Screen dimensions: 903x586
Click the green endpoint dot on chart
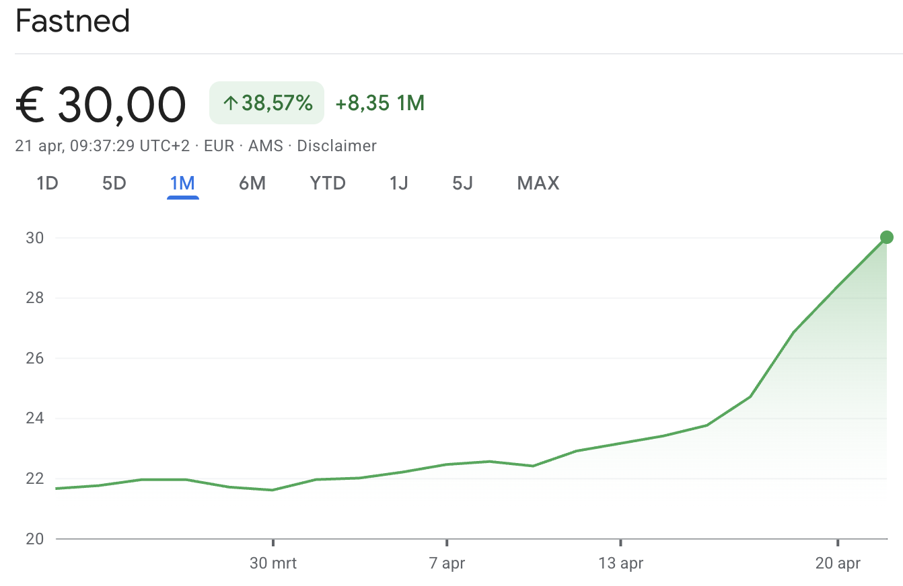pyautogui.click(x=887, y=237)
